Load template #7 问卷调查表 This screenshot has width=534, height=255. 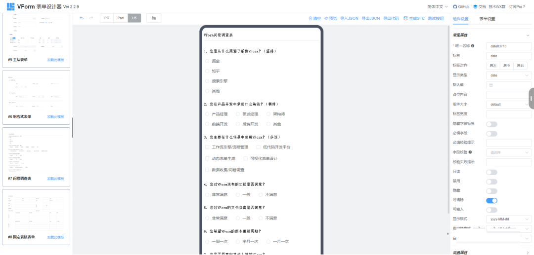[x=55, y=179]
